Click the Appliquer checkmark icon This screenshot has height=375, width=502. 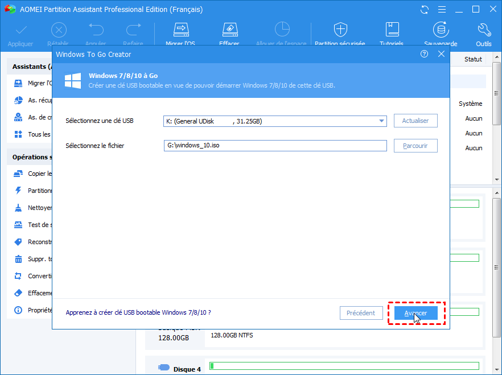[x=21, y=30]
